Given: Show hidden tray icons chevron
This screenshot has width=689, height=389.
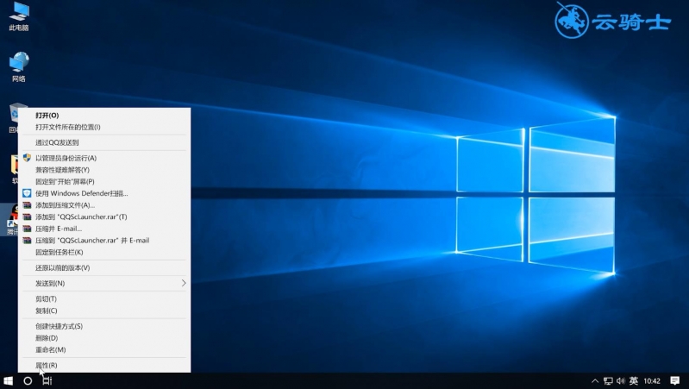Looking at the screenshot, I should pos(595,381).
